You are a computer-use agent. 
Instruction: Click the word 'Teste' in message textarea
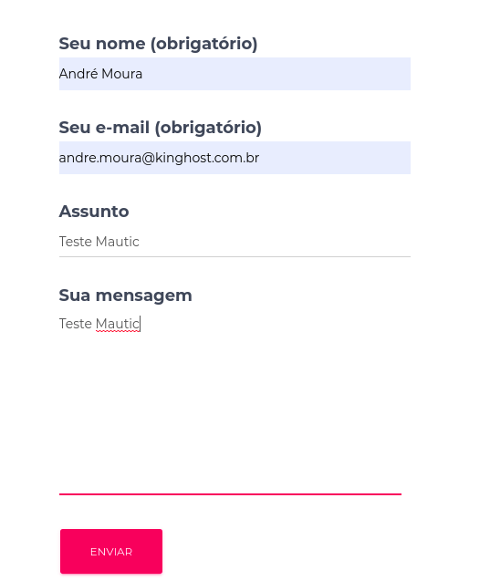[76, 324]
